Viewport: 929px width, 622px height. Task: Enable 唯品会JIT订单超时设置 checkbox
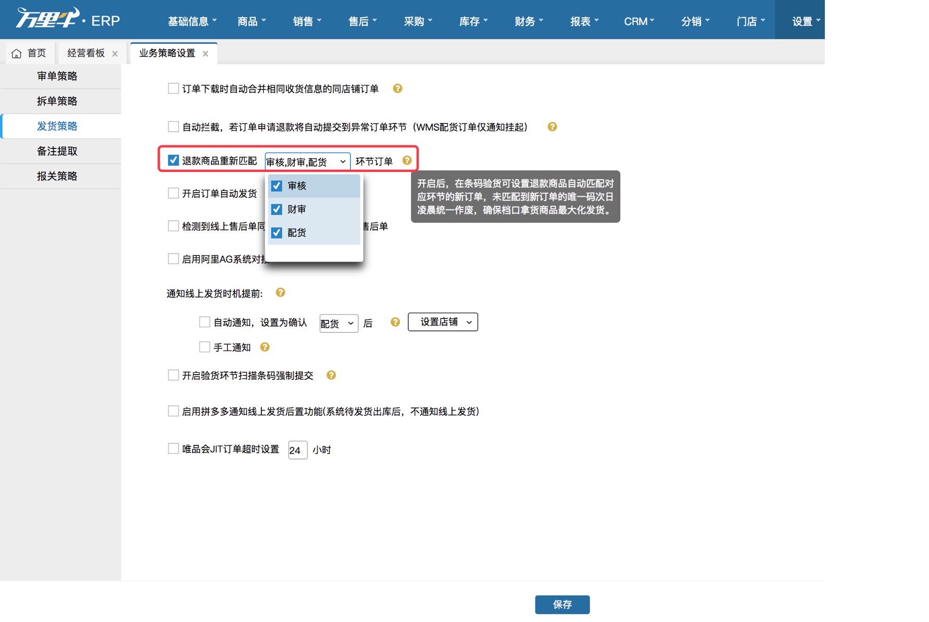coord(173,449)
